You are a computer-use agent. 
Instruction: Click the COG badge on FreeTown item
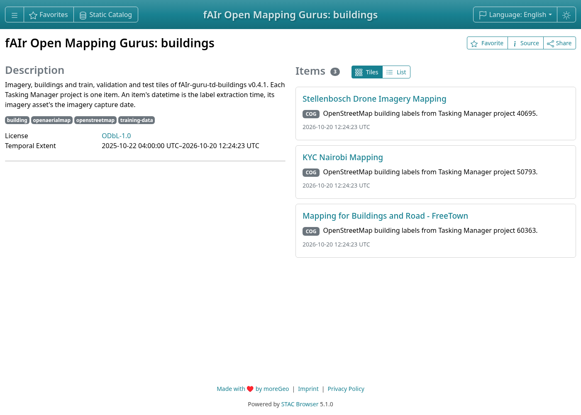tap(311, 231)
